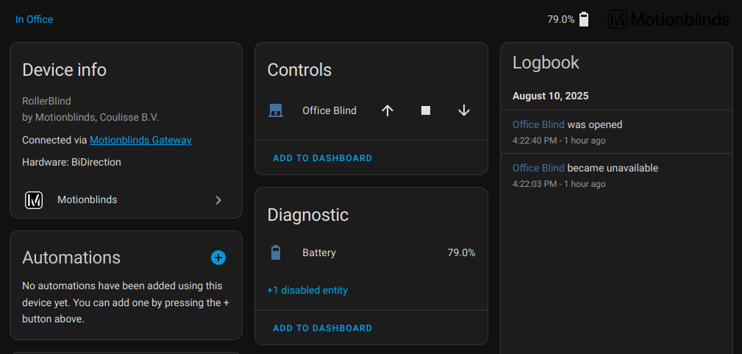The width and height of the screenshot is (742, 354).
Task: Click the Motionblinds integration logo icon
Action: coord(34,200)
